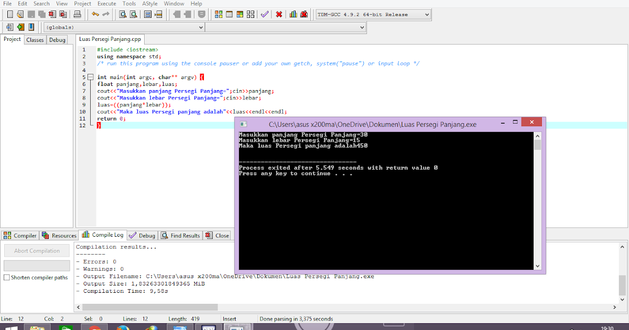Open the Find dialog
This screenshot has height=330, width=629.
pos(123,14)
